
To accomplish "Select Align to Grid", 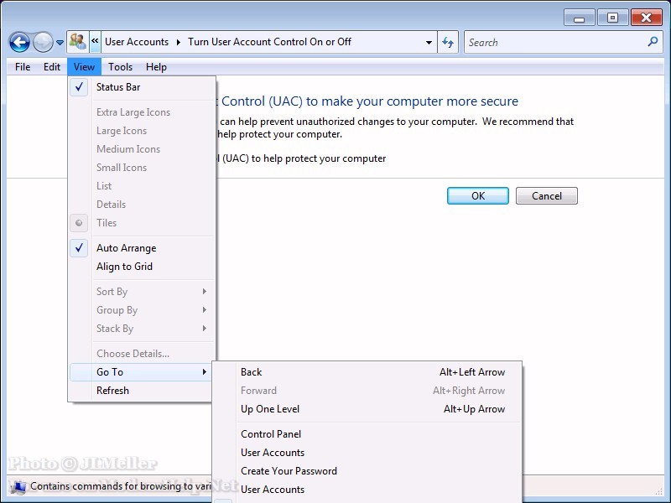I will tap(142, 267).
